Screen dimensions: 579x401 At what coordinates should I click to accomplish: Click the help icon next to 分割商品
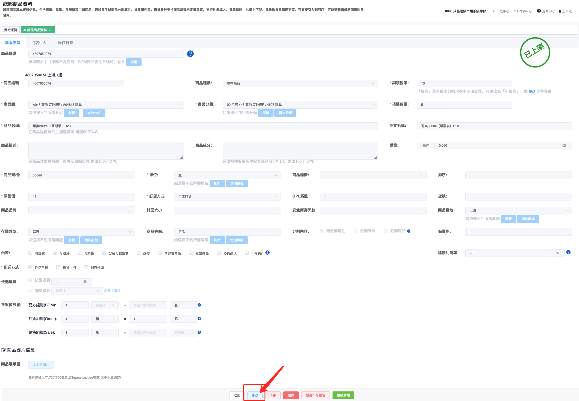click(x=409, y=231)
